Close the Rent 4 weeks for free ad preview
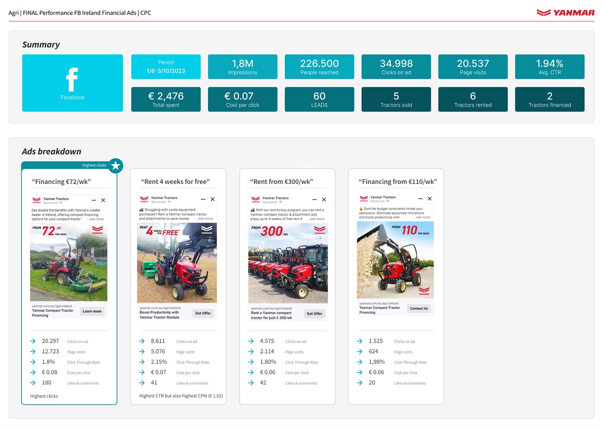This screenshot has width=605, height=430. (x=213, y=199)
